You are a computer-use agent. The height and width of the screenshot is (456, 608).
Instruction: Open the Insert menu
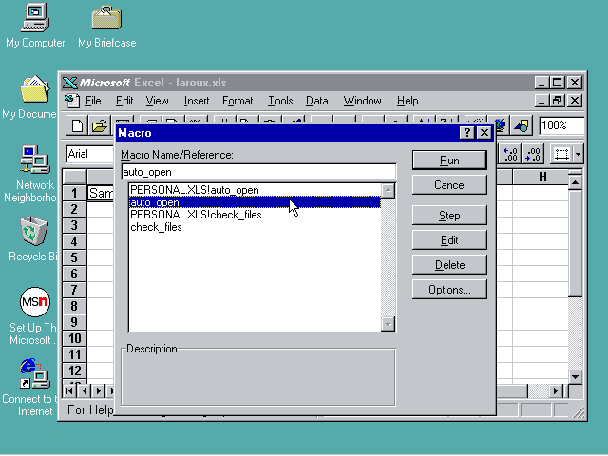197,101
